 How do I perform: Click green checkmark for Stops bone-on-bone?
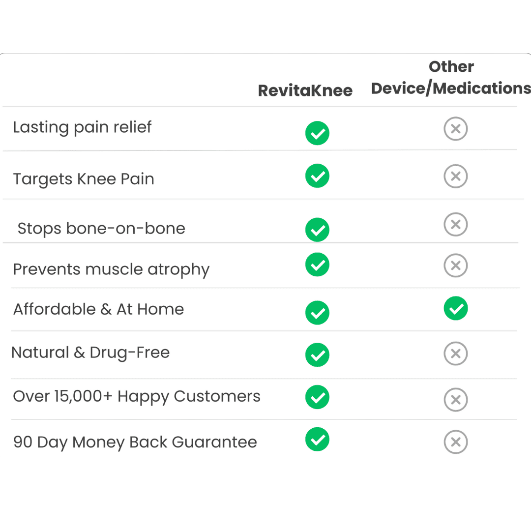point(317,230)
